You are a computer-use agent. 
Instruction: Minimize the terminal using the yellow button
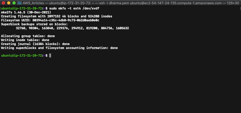[9, 3]
